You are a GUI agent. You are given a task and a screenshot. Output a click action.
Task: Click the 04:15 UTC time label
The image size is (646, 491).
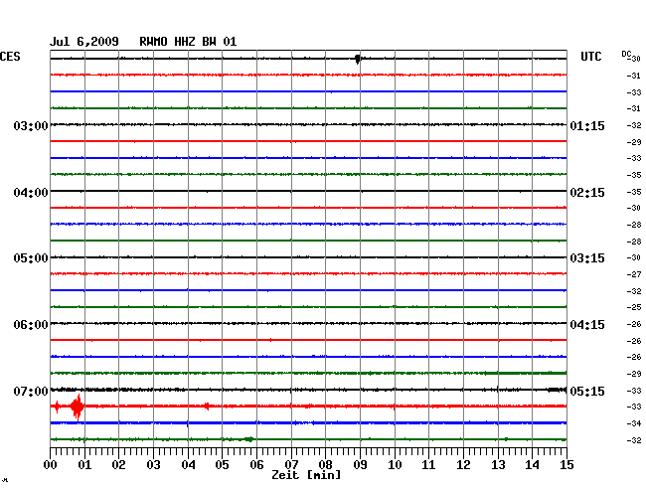[587, 325]
